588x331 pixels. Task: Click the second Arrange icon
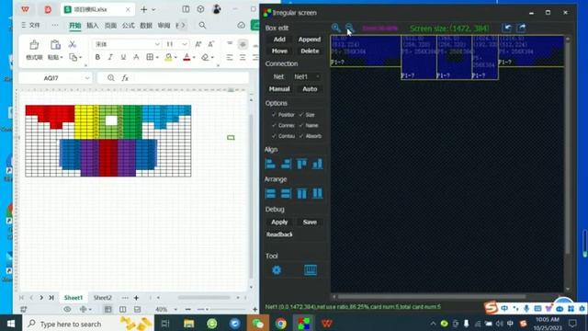286,193
